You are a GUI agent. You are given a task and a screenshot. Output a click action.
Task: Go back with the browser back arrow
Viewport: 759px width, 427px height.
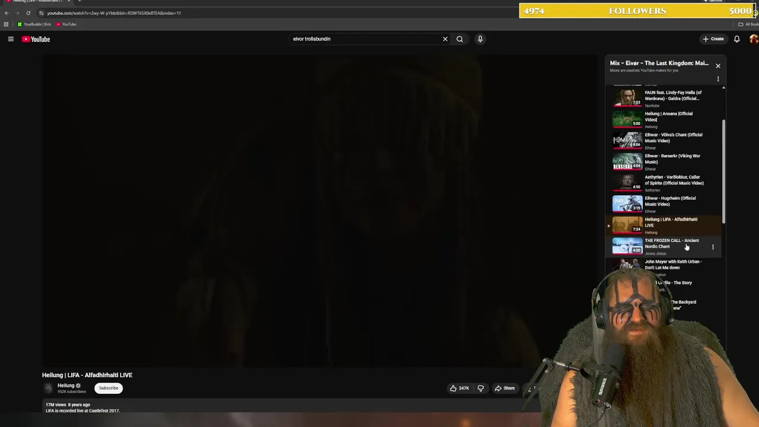(7, 13)
